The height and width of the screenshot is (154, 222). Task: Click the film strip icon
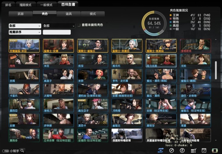[215, 151]
